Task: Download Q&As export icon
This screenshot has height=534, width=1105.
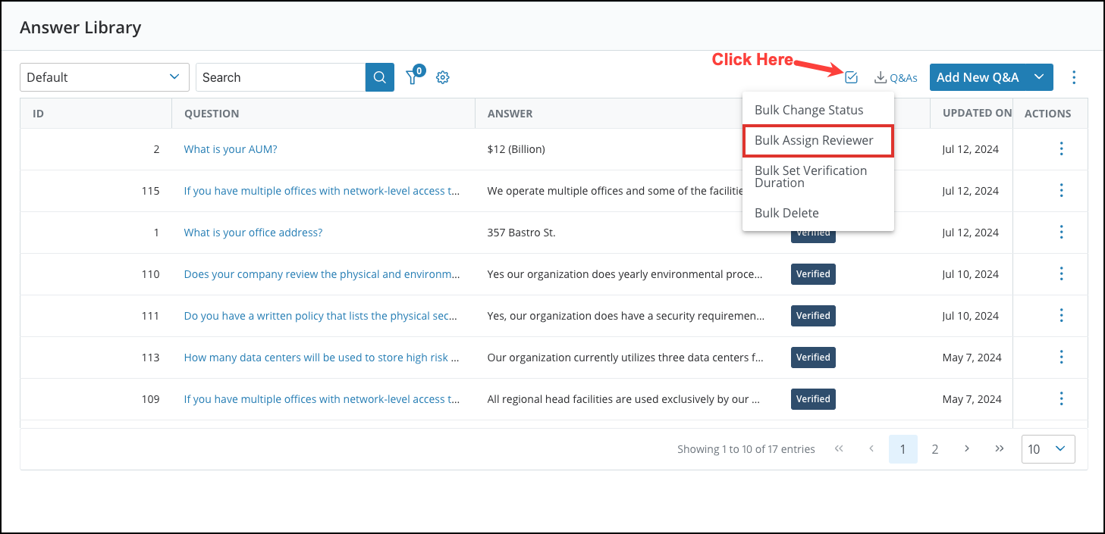Action: click(x=895, y=77)
